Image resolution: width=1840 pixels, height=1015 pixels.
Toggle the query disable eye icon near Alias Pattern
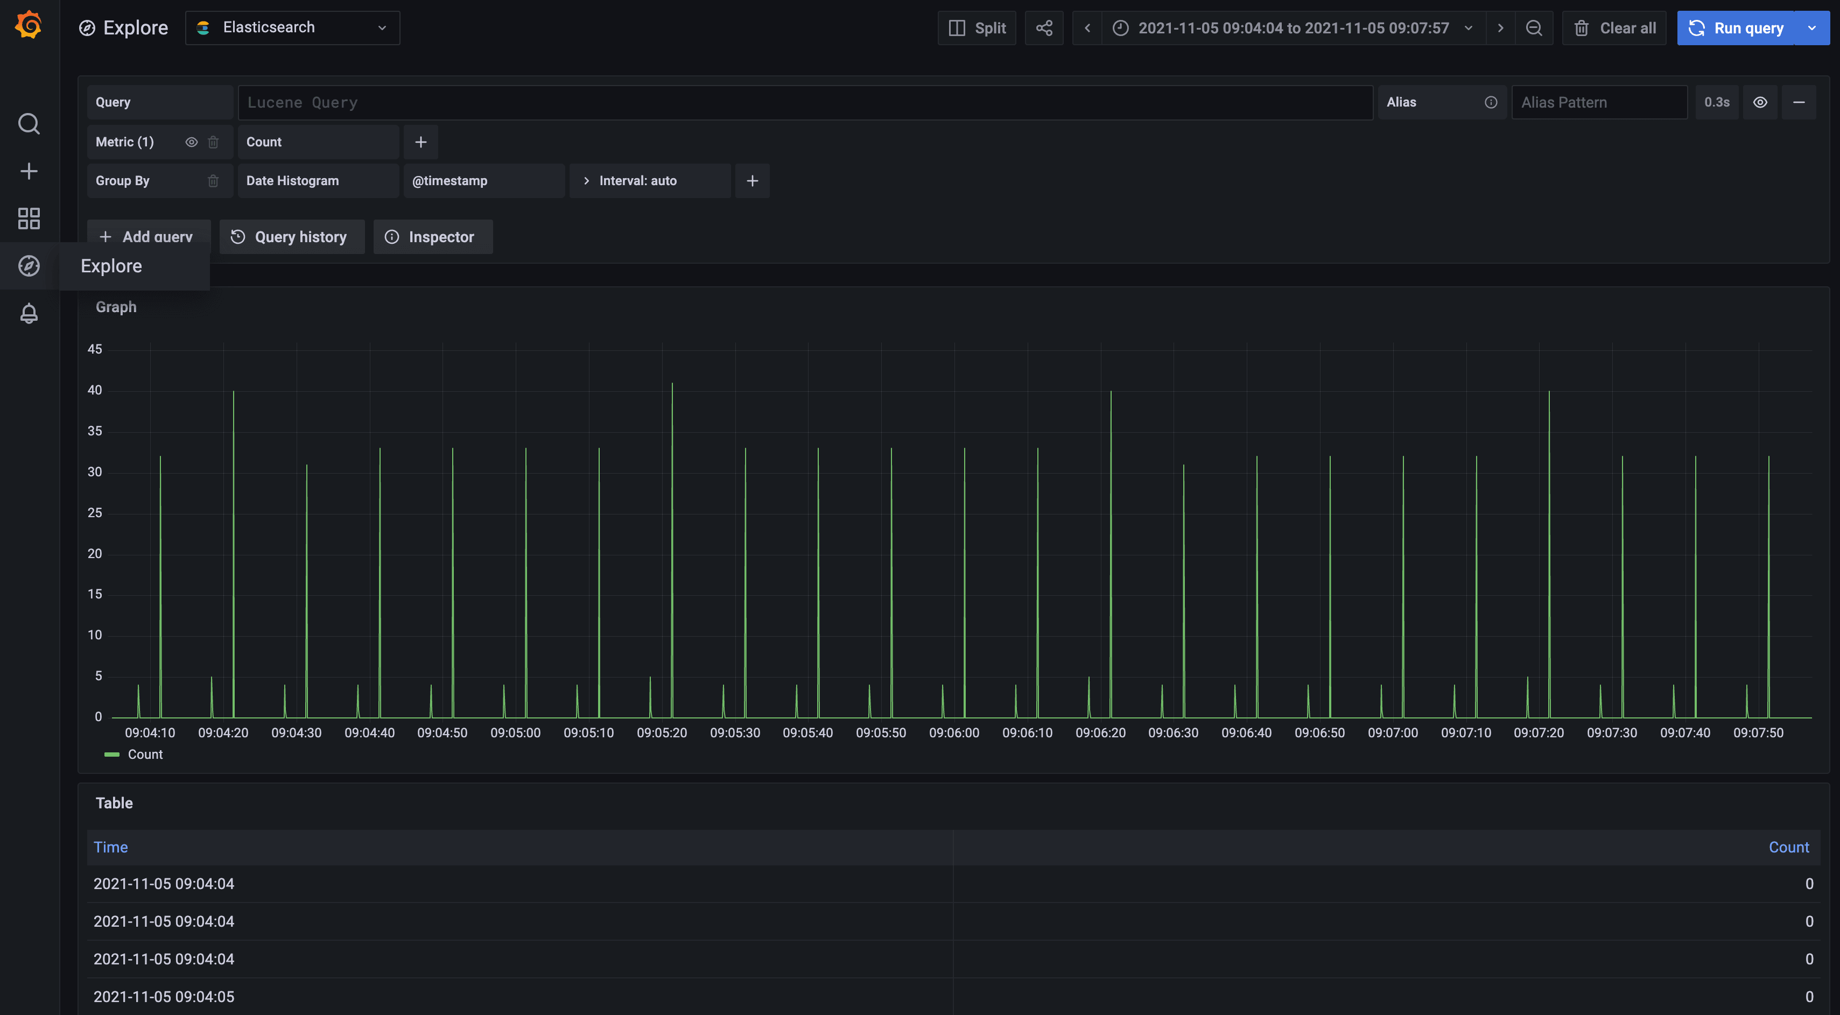pos(1760,102)
